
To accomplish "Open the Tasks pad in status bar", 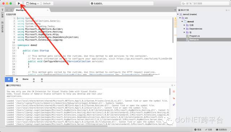I will [x=209, y=129].
